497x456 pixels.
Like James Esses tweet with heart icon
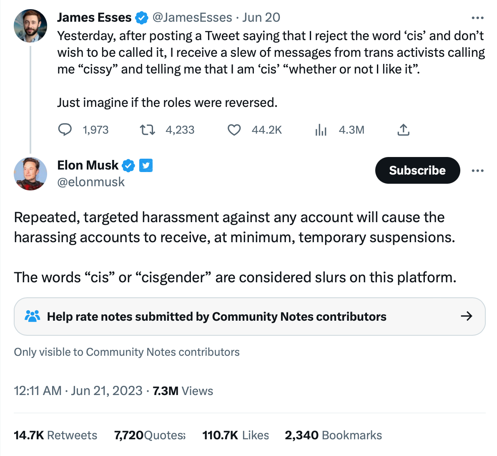tap(234, 130)
